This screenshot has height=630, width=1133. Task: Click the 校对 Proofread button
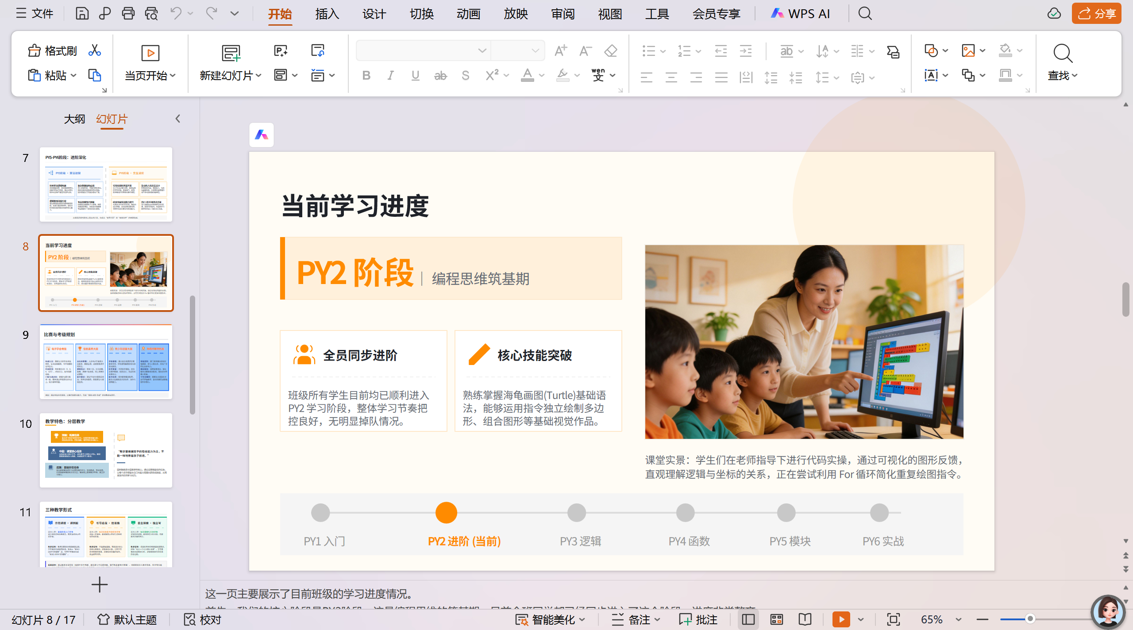click(202, 619)
